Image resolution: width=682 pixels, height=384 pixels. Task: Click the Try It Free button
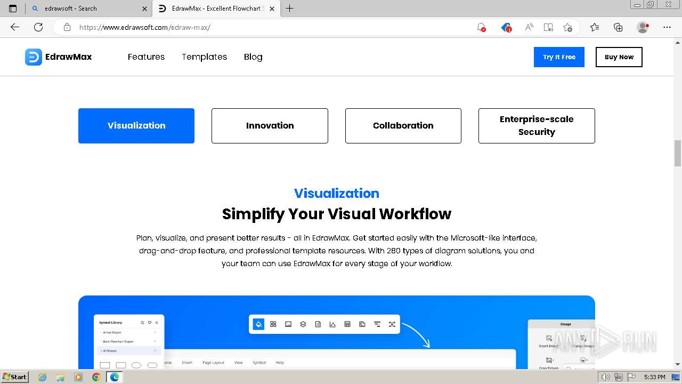coord(559,57)
